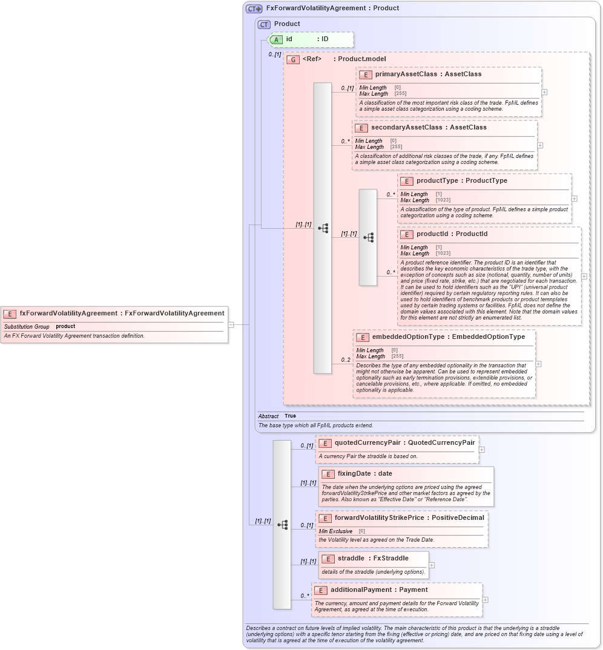Image resolution: width=603 pixels, height=650 pixels.
Task: Expand productId details via its plus handle
Action: pyautogui.click(x=583, y=275)
